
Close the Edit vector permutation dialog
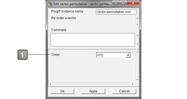coord(133,3)
